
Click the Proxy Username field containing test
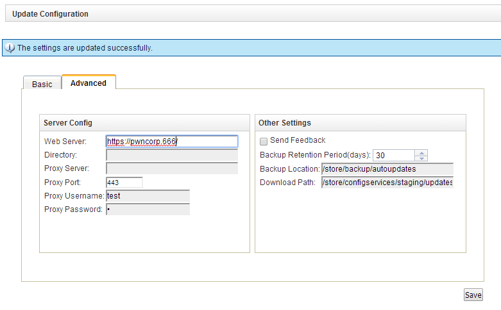[148, 196]
